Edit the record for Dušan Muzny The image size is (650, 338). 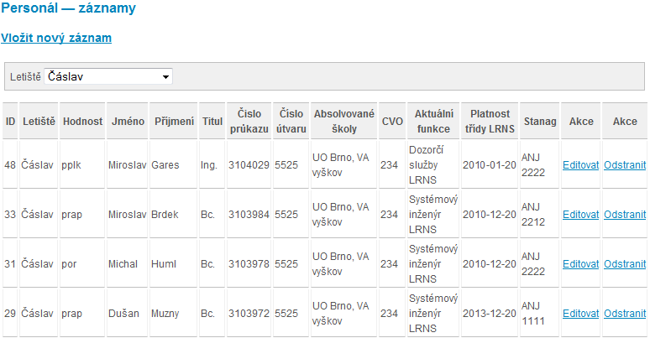[x=580, y=314]
